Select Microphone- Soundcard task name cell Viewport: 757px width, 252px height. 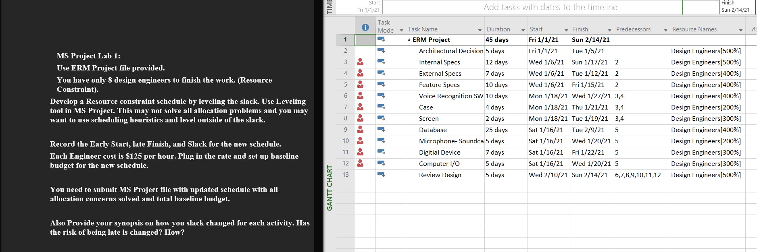click(445, 141)
